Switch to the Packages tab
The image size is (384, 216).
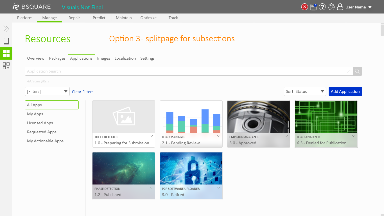click(57, 58)
